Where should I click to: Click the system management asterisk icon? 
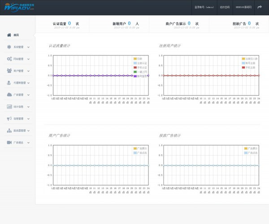click(9, 47)
